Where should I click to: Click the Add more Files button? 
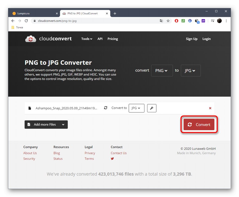(x=46, y=125)
